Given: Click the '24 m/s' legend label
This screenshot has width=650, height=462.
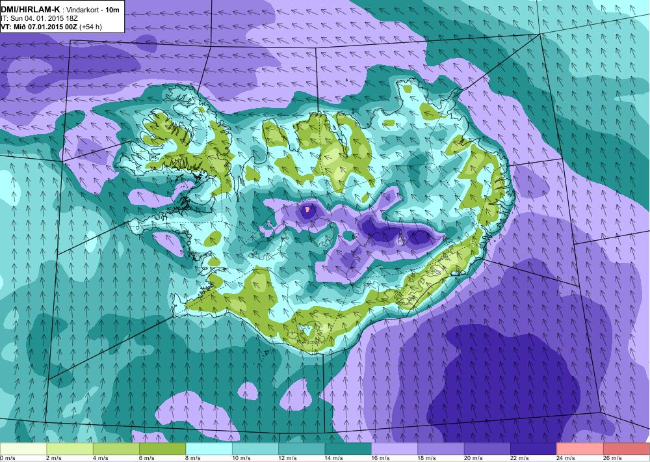Looking at the screenshot, I should 566,458.
